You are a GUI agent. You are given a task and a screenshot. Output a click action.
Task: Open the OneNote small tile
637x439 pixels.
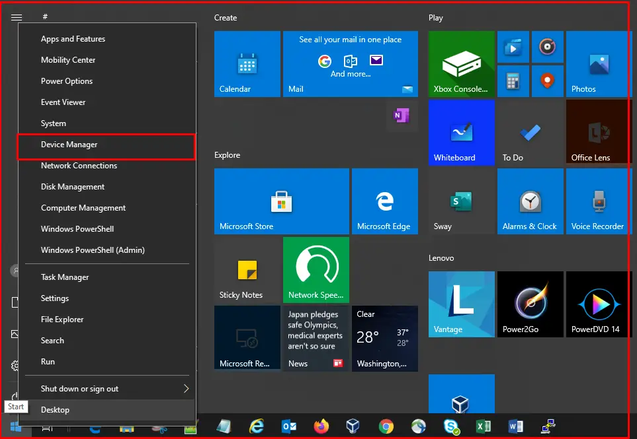pos(402,116)
